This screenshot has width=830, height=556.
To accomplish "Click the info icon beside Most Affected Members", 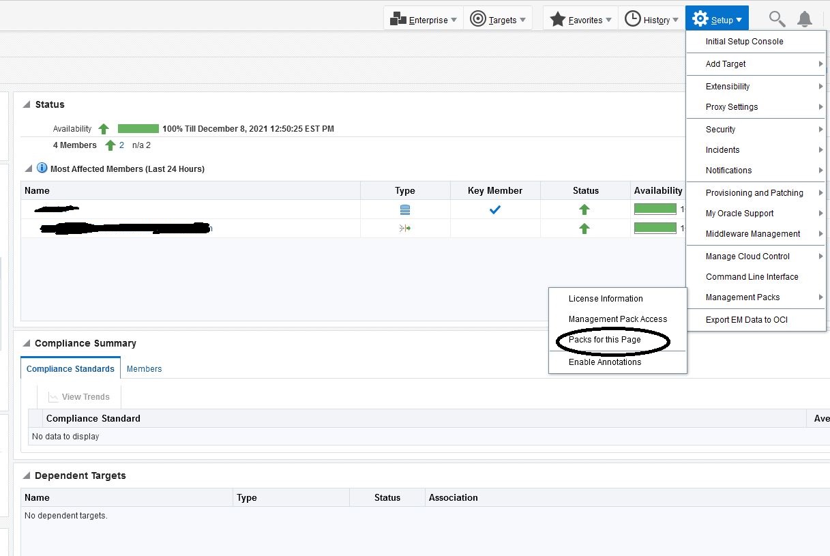I will click(42, 168).
